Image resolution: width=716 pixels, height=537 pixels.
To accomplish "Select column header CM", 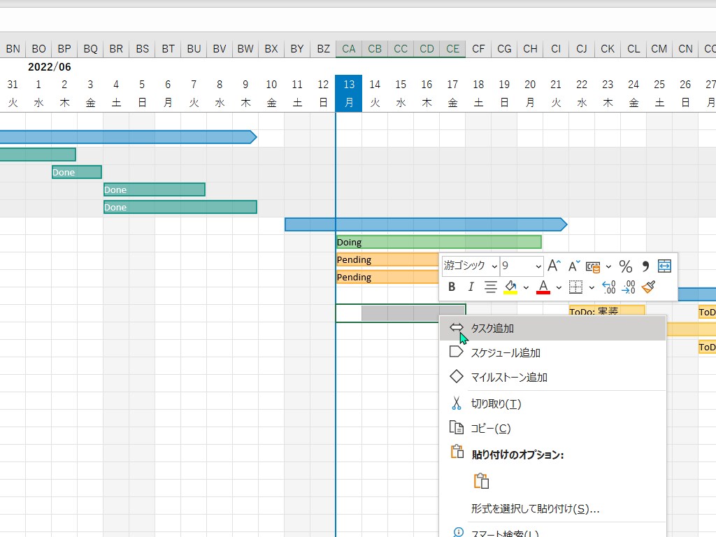I will coord(659,49).
